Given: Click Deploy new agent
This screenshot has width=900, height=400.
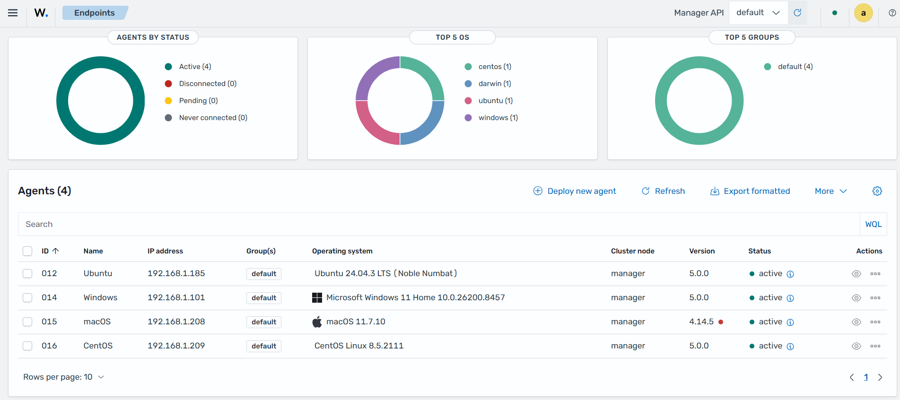Looking at the screenshot, I should [575, 191].
